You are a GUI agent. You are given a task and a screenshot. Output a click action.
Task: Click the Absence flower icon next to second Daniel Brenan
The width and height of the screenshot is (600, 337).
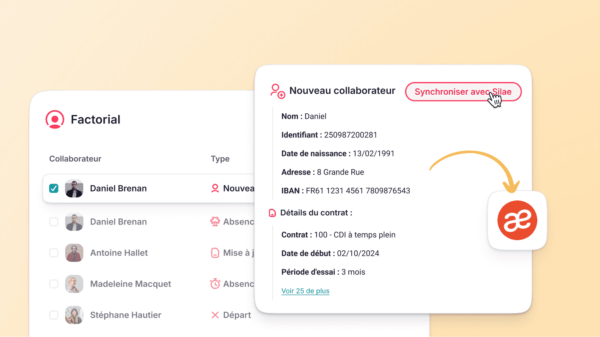(x=215, y=221)
